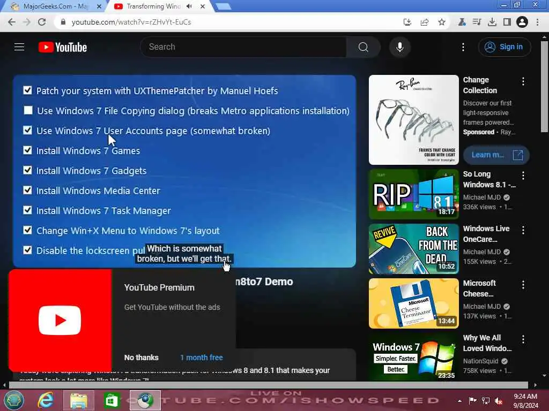
Task: Open Windows Live OneCare video thumbnail
Action: coord(413,249)
